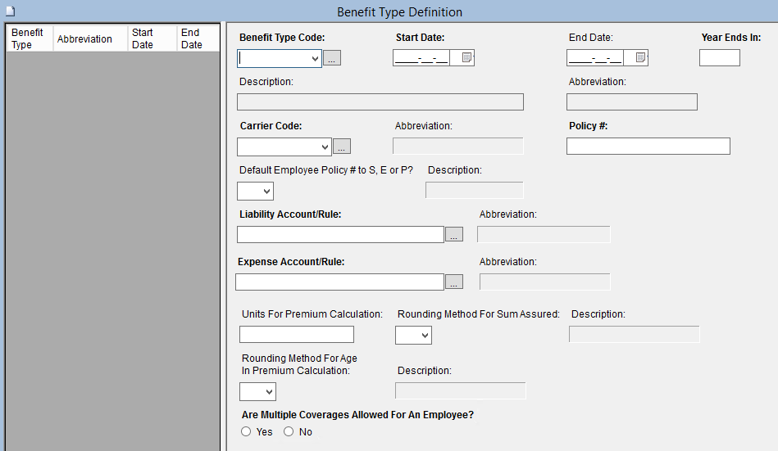Open Default Employee Policy # dropdown
The image size is (778, 451).
click(266, 192)
